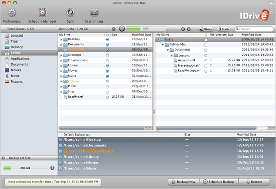
Task: Uncheck the Desktop folder checkbox
Action: (107, 40)
